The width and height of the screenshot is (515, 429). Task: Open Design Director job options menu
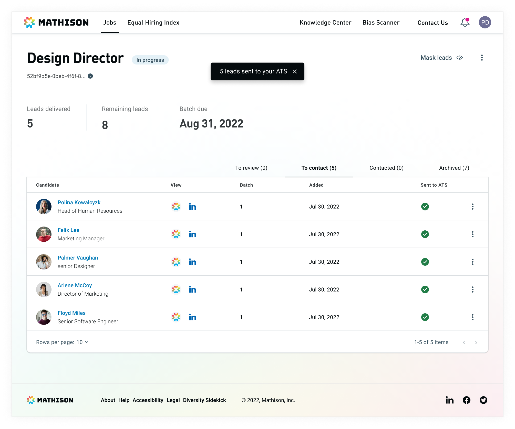click(x=482, y=58)
